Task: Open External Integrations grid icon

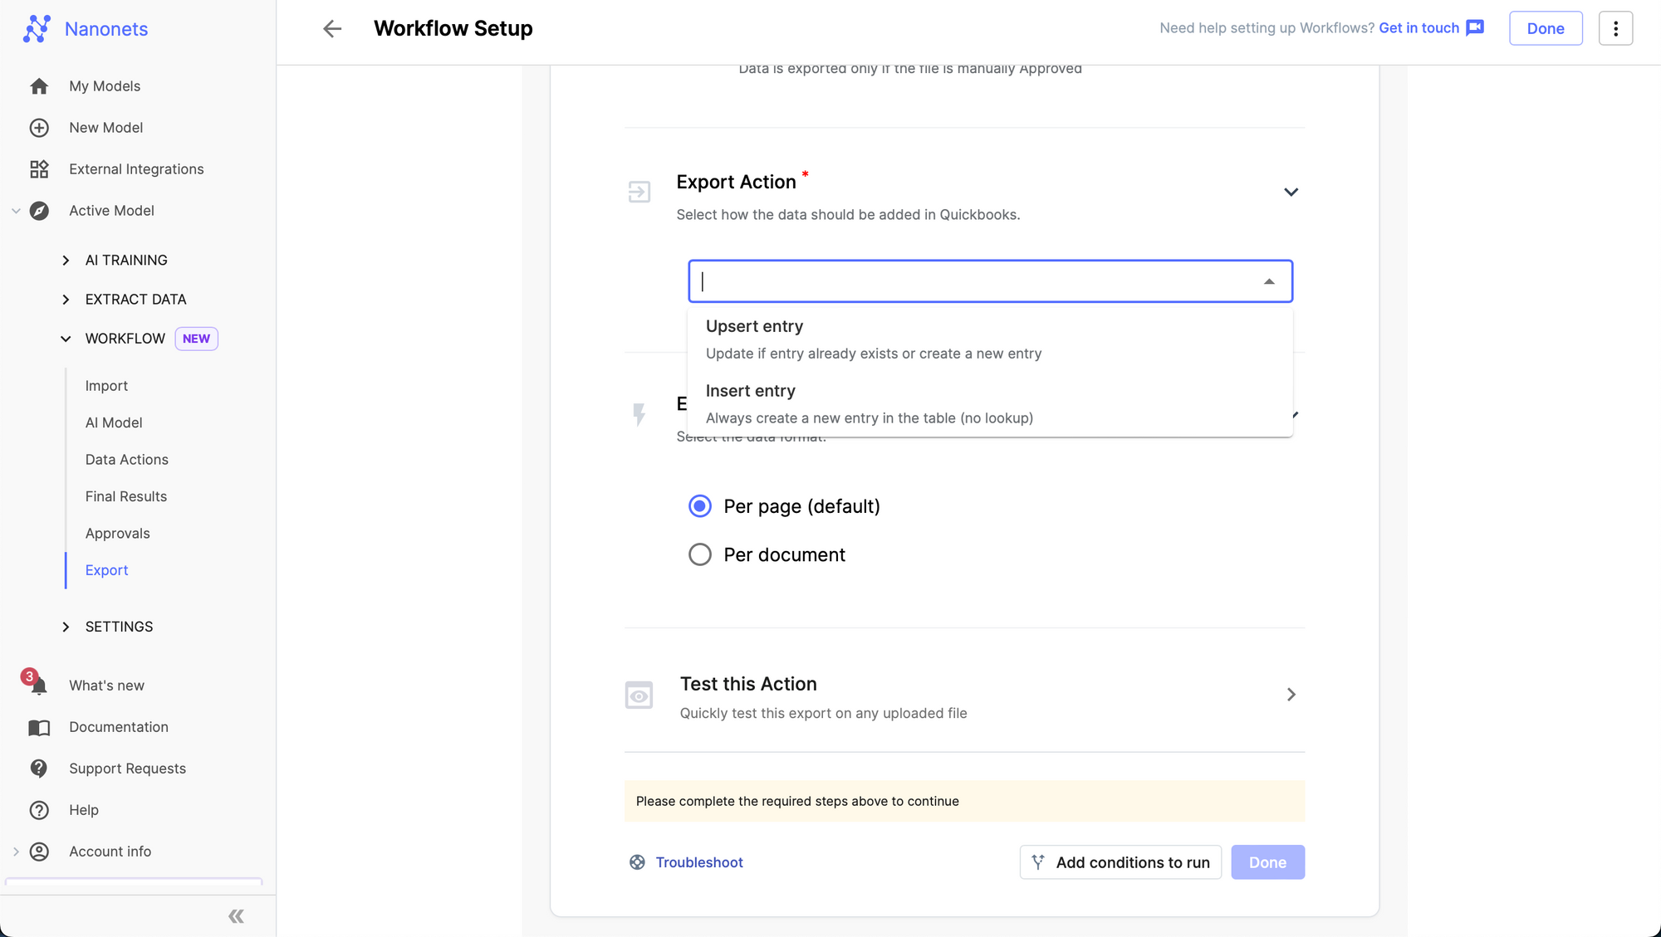Action: (39, 169)
